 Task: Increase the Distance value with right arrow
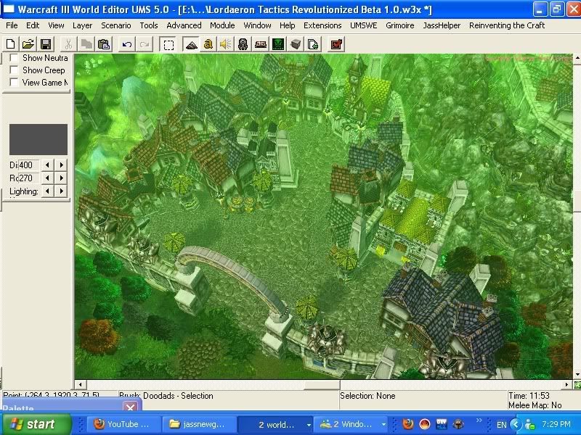[61, 165]
